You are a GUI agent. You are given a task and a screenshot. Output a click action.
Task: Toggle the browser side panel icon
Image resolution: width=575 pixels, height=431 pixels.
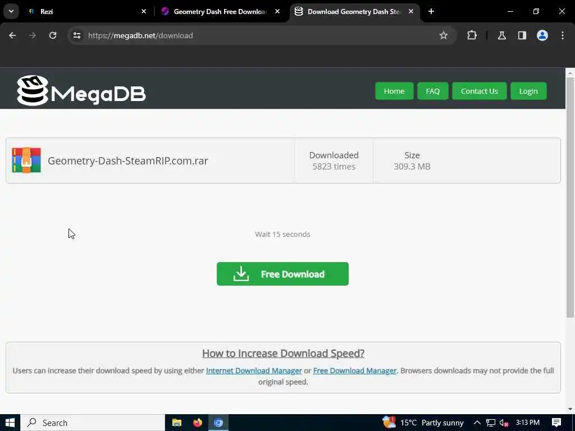click(522, 35)
